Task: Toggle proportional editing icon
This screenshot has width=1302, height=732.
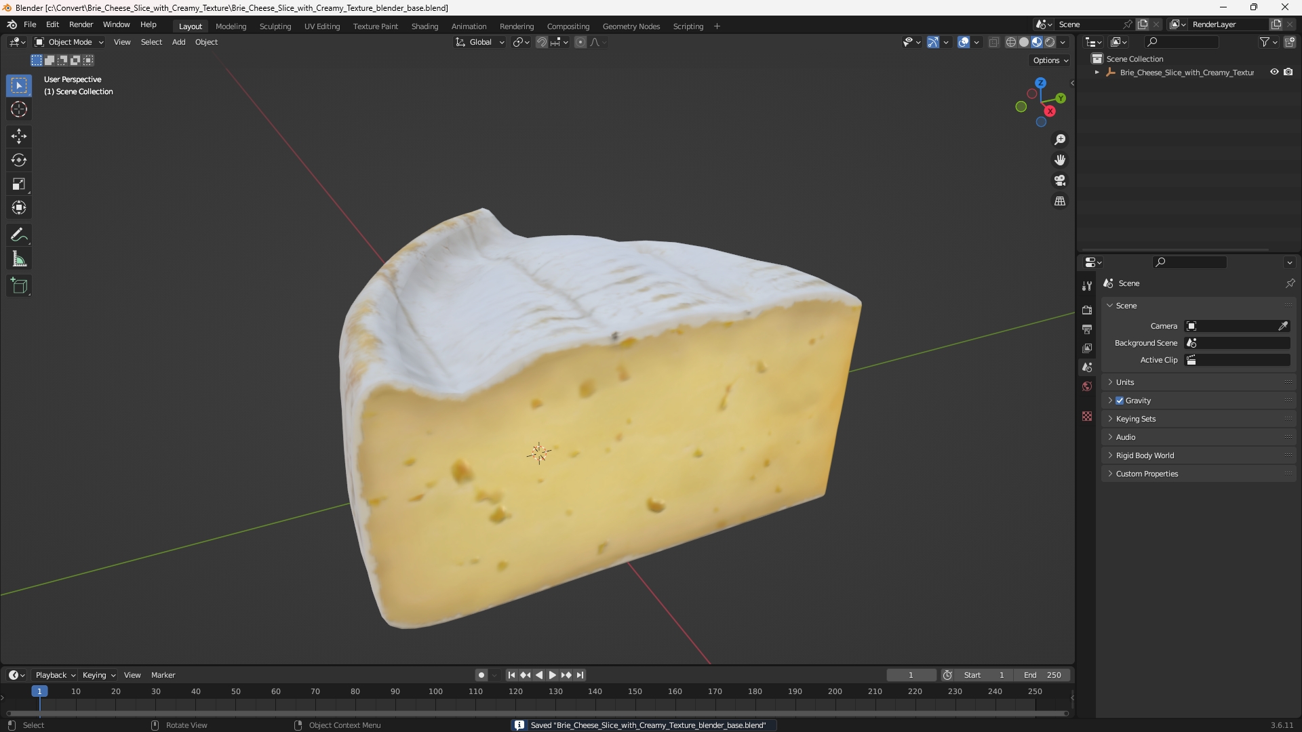Action: (580, 42)
